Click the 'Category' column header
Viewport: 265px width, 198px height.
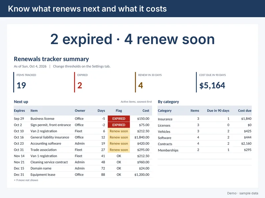pyautogui.click(x=165, y=111)
